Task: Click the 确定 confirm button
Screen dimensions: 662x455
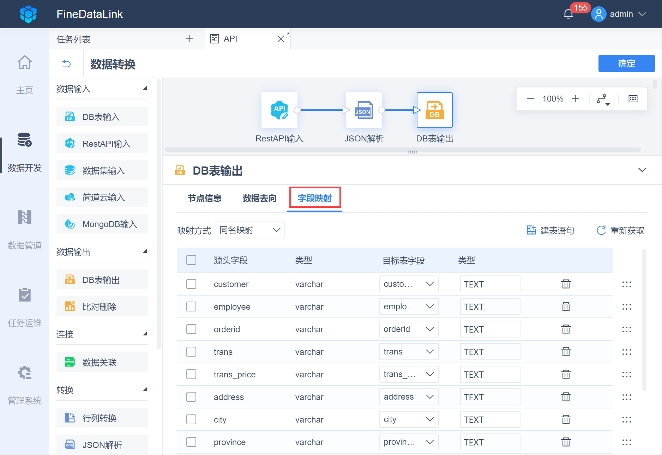Action: pyautogui.click(x=627, y=63)
